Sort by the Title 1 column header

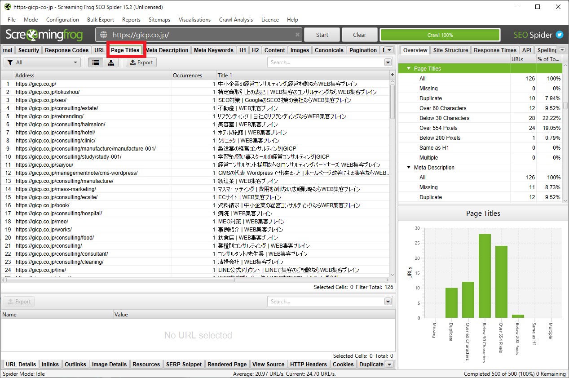(303, 76)
